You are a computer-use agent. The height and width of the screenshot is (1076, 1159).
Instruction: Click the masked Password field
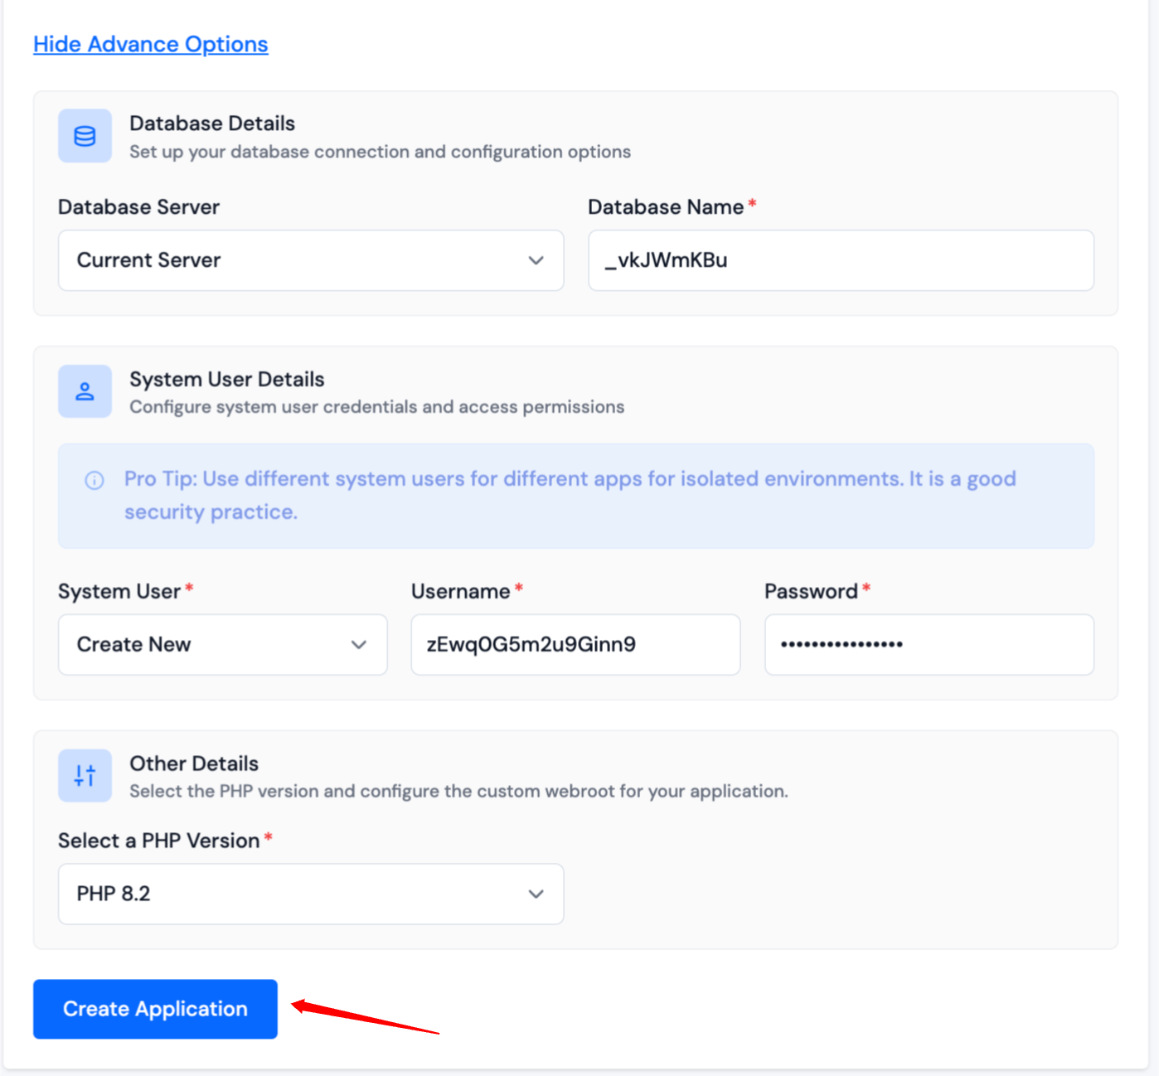(928, 644)
